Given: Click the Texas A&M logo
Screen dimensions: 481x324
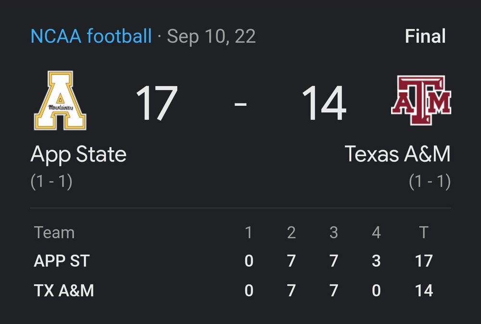Looking at the screenshot, I should pos(421,101).
